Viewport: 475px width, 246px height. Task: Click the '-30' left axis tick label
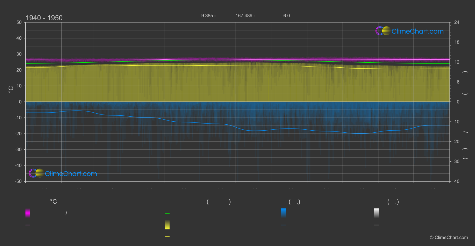tap(18, 150)
